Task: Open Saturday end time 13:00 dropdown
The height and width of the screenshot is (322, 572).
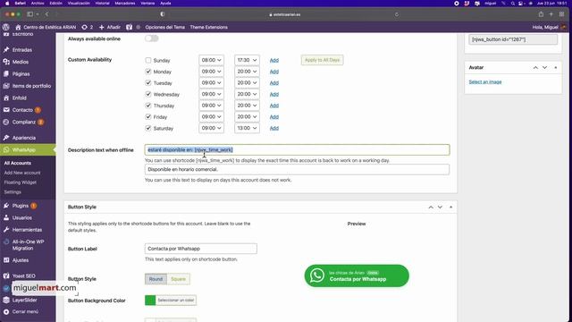Action: [247, 128]
